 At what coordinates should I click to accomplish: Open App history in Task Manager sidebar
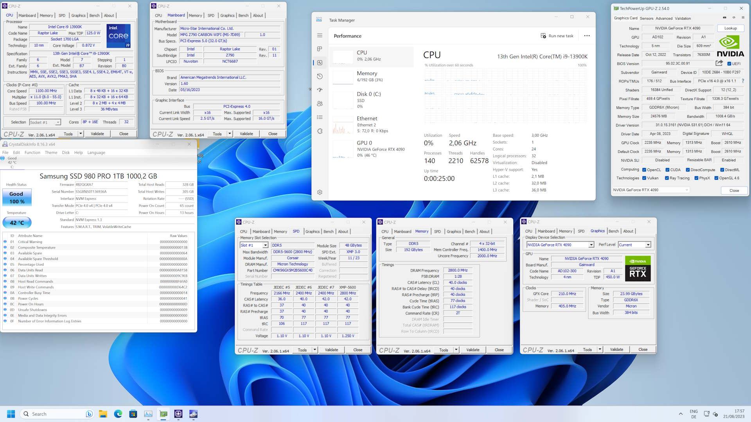pyautogui.click(x=320, y=76)
